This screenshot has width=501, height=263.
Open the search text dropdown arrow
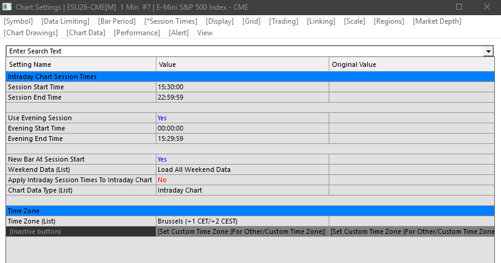[488, 52]
